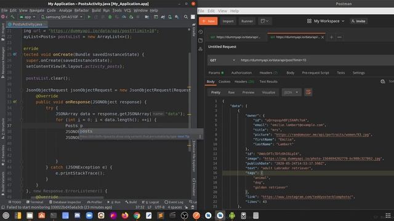Open the tab options ellipsis in Postman
394x221 pixels.
coord(339,37)
